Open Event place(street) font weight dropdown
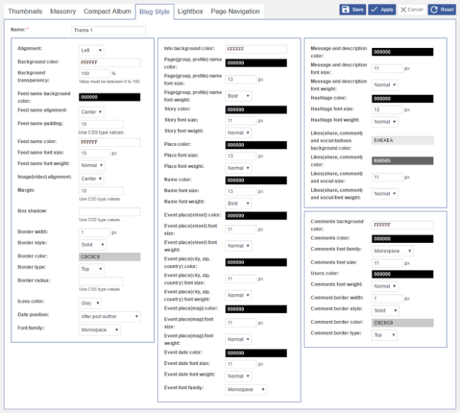Image resolution: width=460 pixels, height=413 pixels. [x=238, y=246]
